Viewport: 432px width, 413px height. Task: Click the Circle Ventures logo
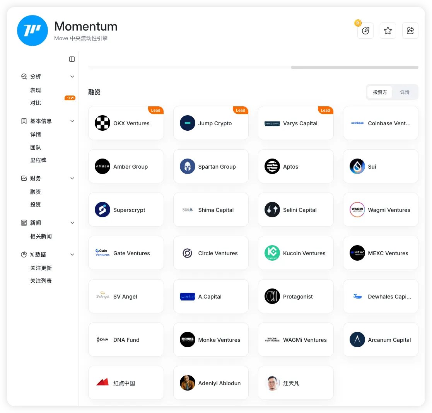187,253
